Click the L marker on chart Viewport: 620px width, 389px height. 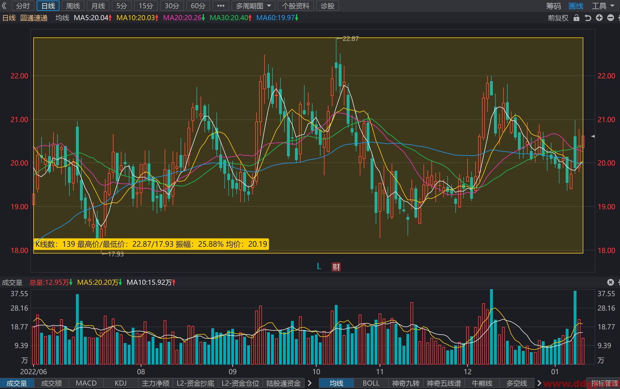tap(319, 266)
